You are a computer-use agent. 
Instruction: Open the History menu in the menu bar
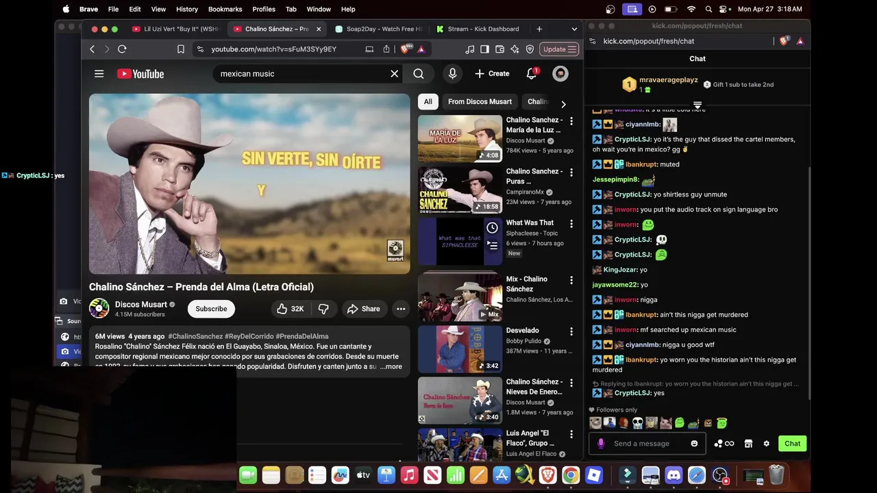(x=187, y=9)
